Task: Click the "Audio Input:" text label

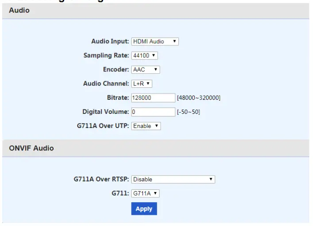Action: coord(110,41)
